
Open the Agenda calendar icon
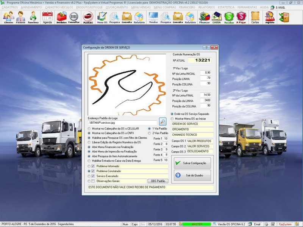47,17
